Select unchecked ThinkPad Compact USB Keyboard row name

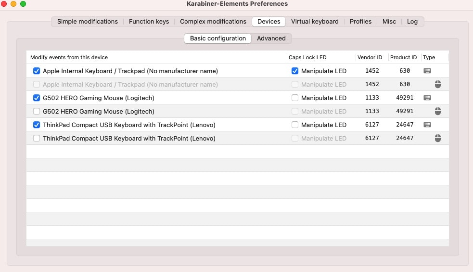click(129, 138)
